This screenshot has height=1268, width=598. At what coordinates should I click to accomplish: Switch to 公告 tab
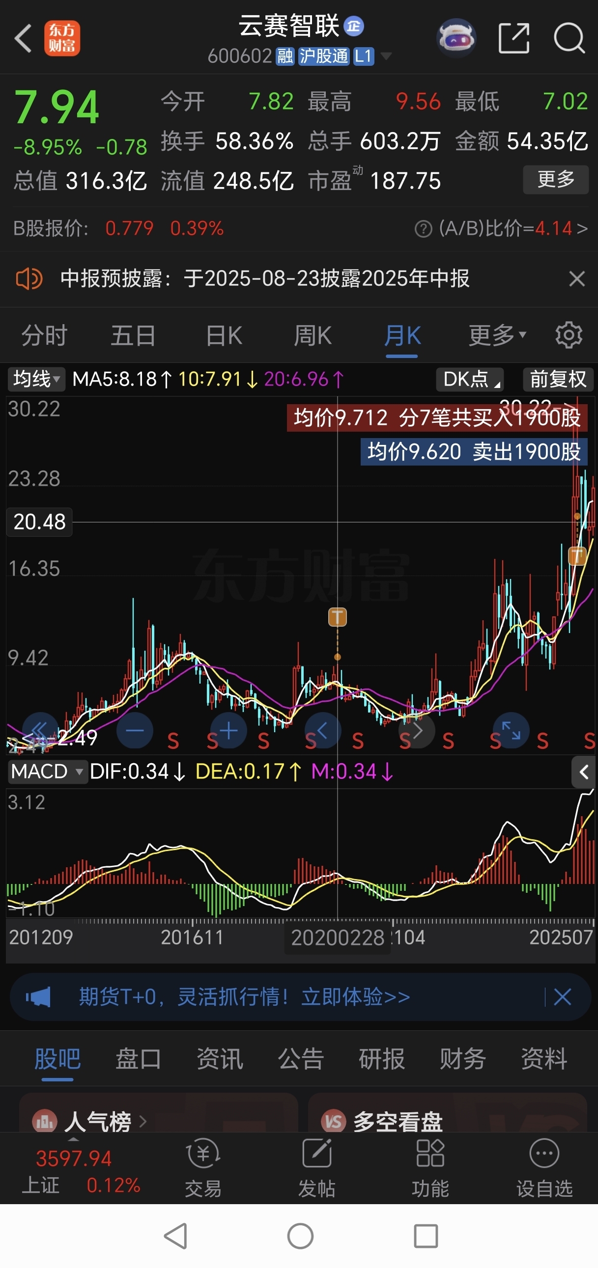coord(301,1058)
